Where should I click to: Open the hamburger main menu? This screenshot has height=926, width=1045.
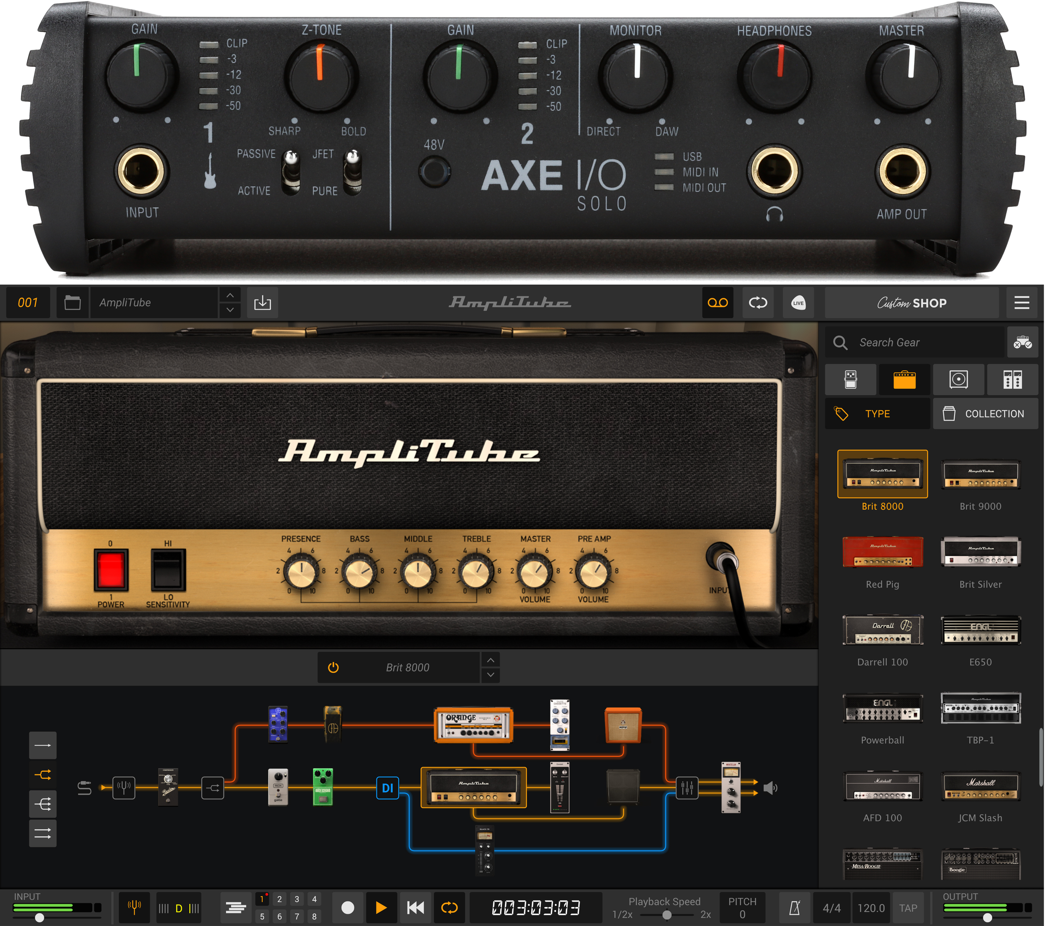[x=1021, y=302]
